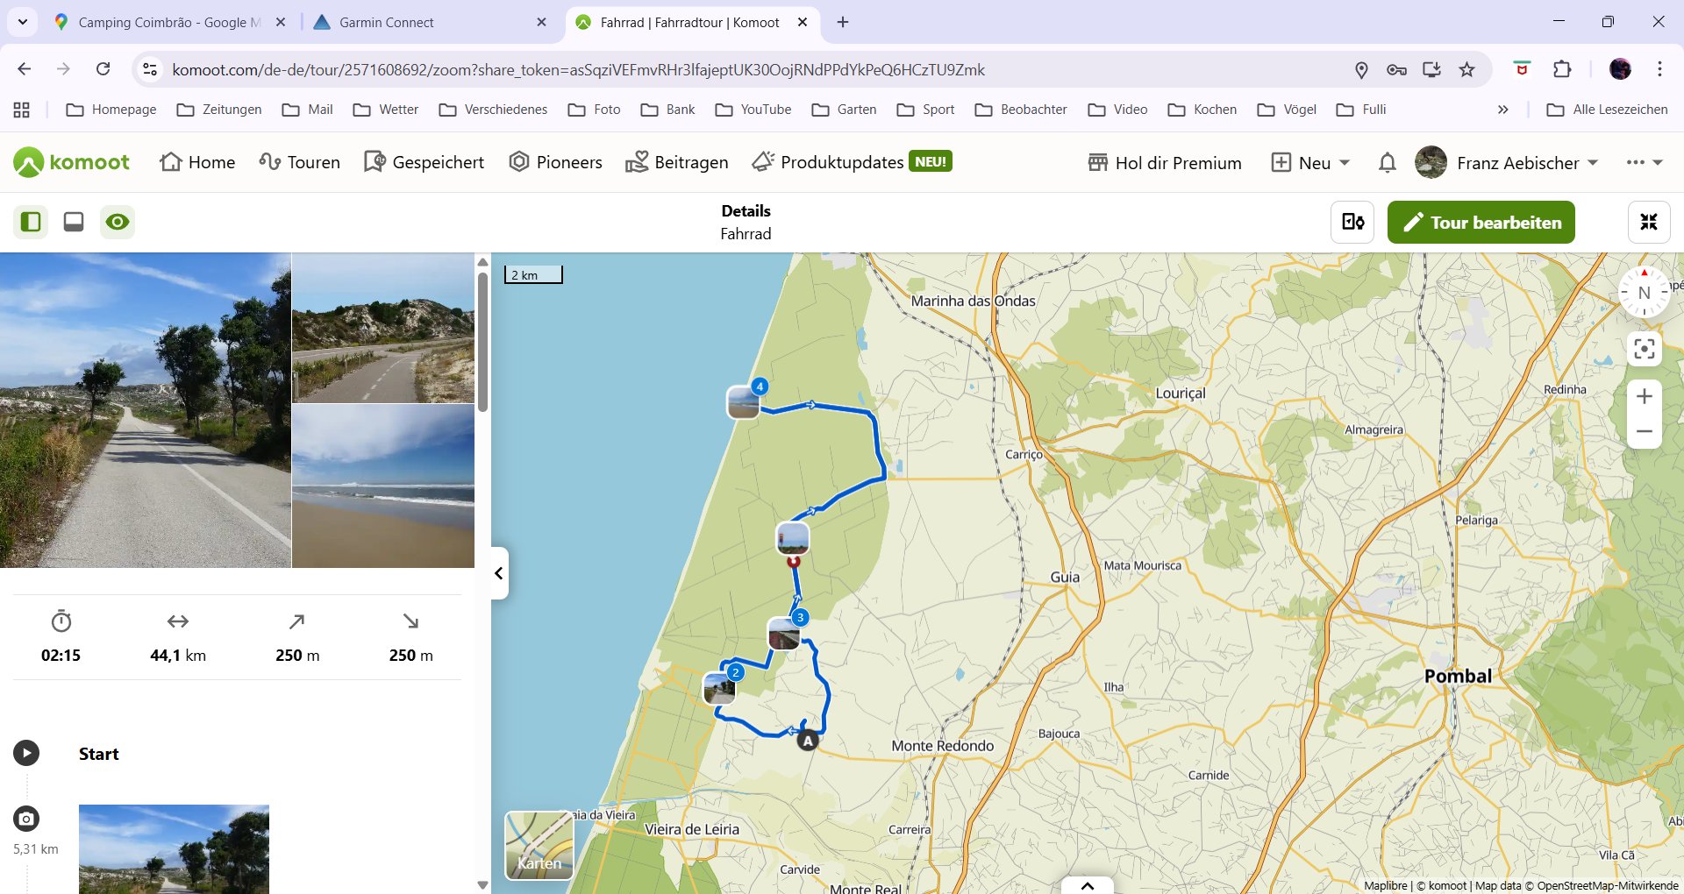This screenshot has width=1684, height=894.
Task: Open the Touren menu item
Action: click(x=300, y=162)
